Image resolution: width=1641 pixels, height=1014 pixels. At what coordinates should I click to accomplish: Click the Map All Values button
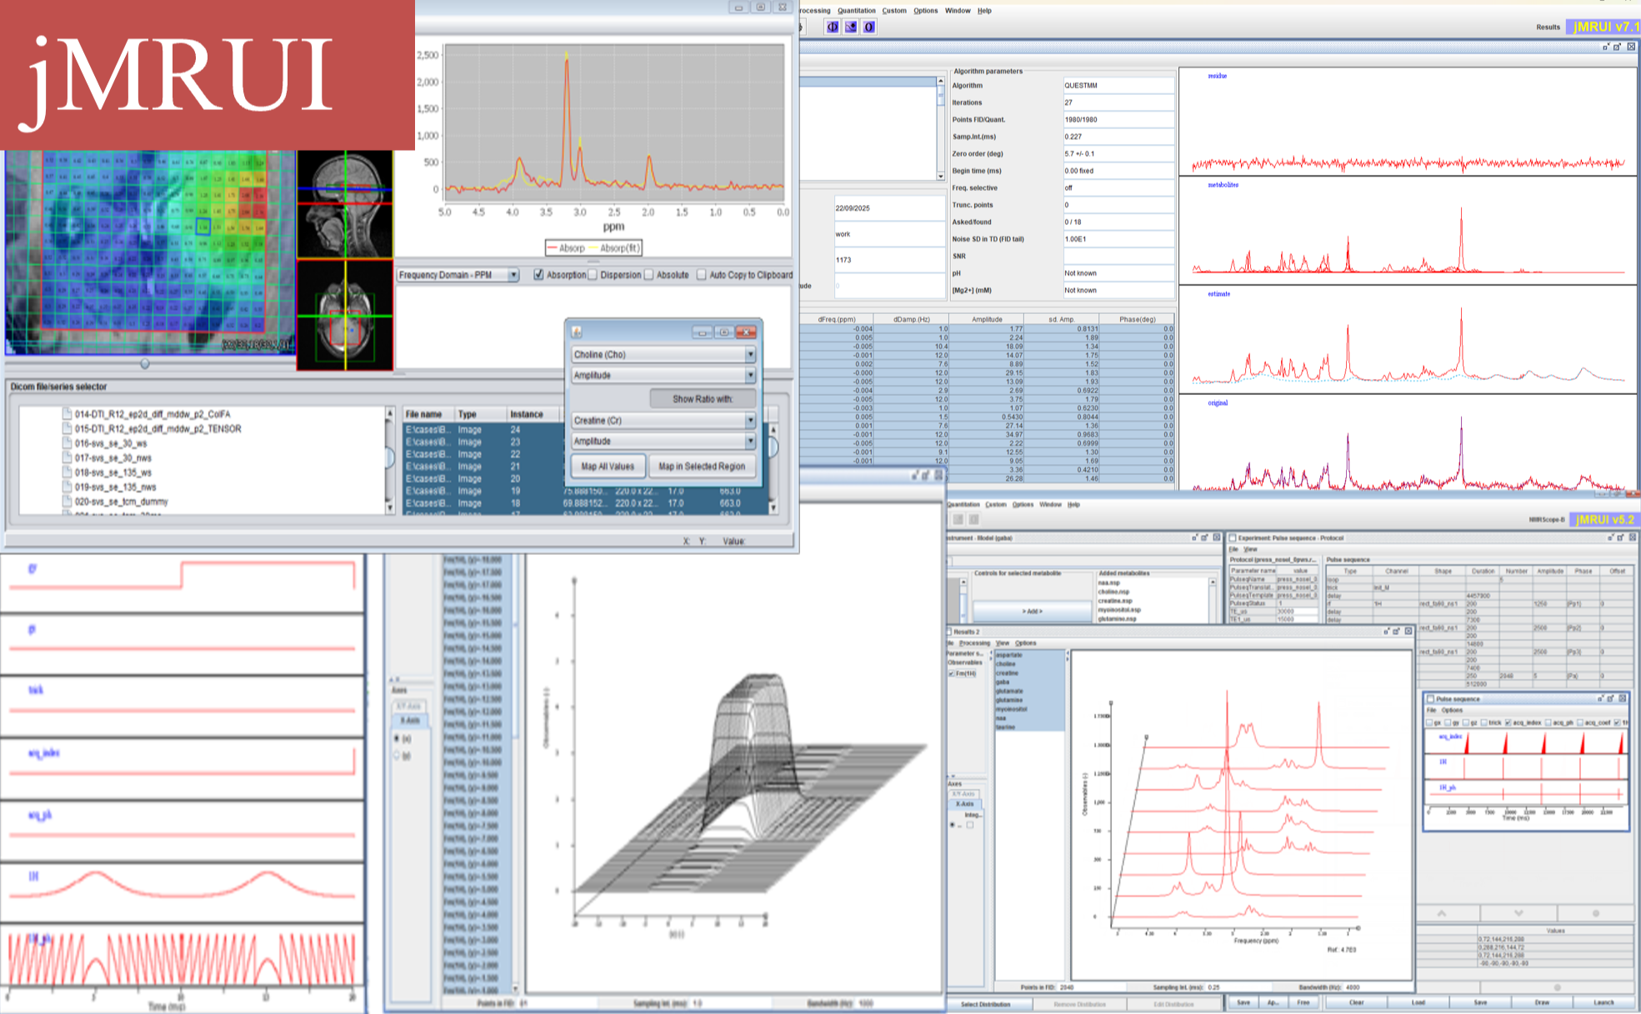[x=608, y=467]
